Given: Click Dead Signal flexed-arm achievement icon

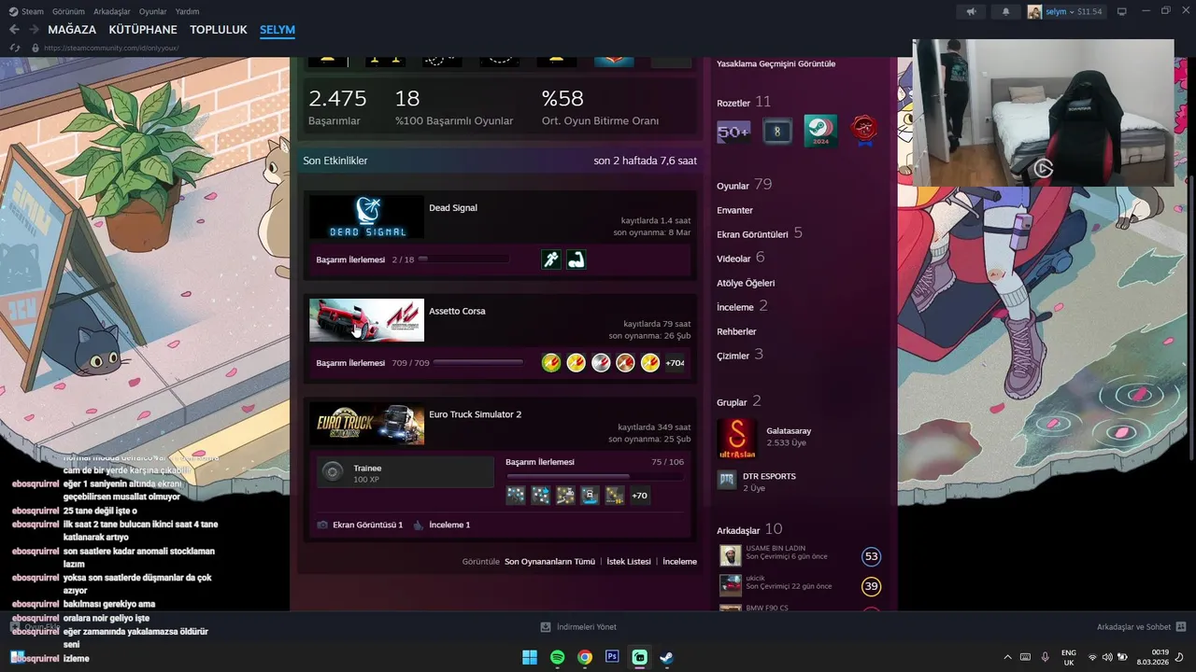Looking at the screenshot, I should coord(577,259).
